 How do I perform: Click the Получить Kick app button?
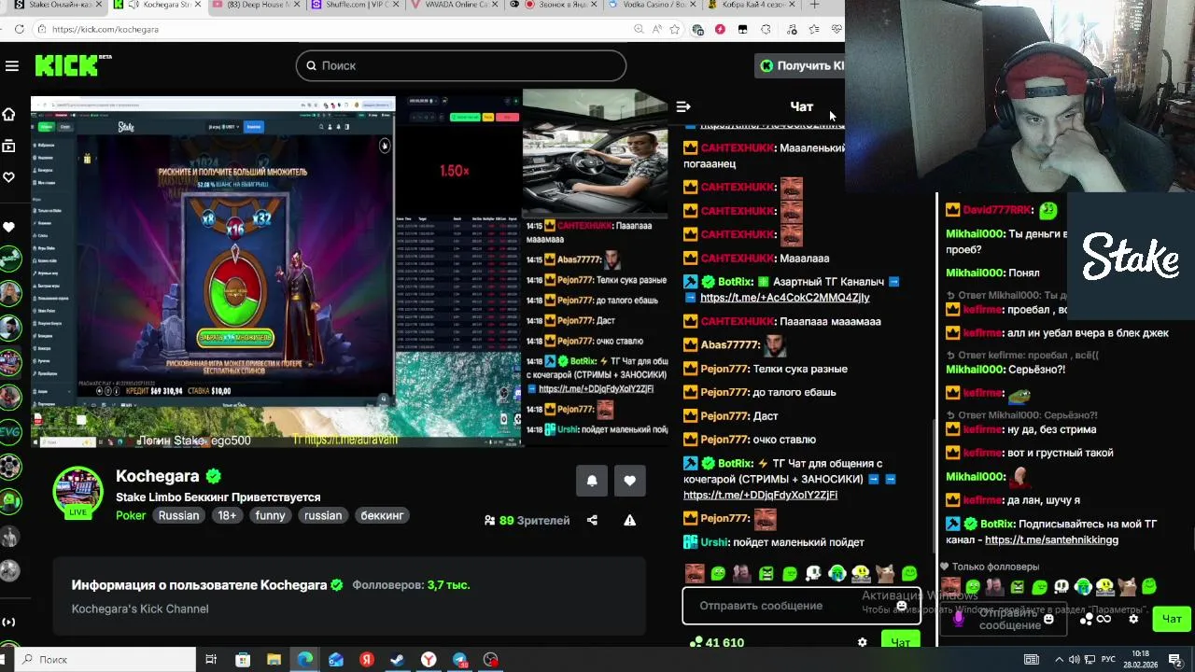click(800, 65)
